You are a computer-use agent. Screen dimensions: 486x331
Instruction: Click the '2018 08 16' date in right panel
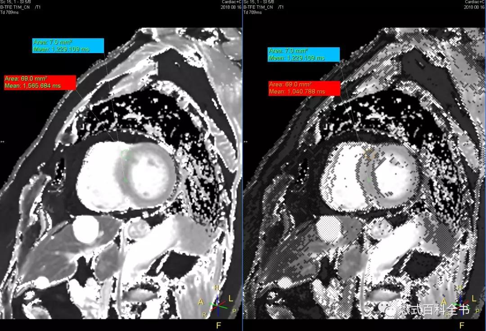475,7
